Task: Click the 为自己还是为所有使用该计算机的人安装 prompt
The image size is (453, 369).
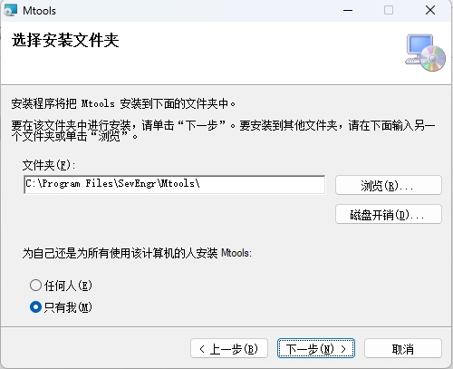Action: coord(137,253)
